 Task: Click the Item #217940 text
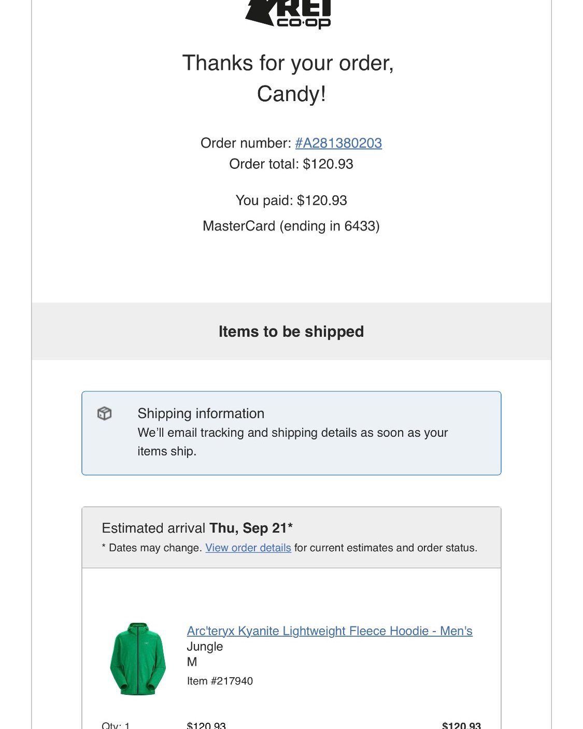click(220, 681)
